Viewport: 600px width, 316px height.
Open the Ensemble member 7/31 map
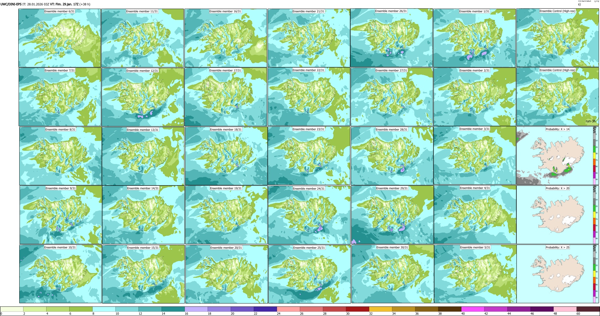pos(60,97)
